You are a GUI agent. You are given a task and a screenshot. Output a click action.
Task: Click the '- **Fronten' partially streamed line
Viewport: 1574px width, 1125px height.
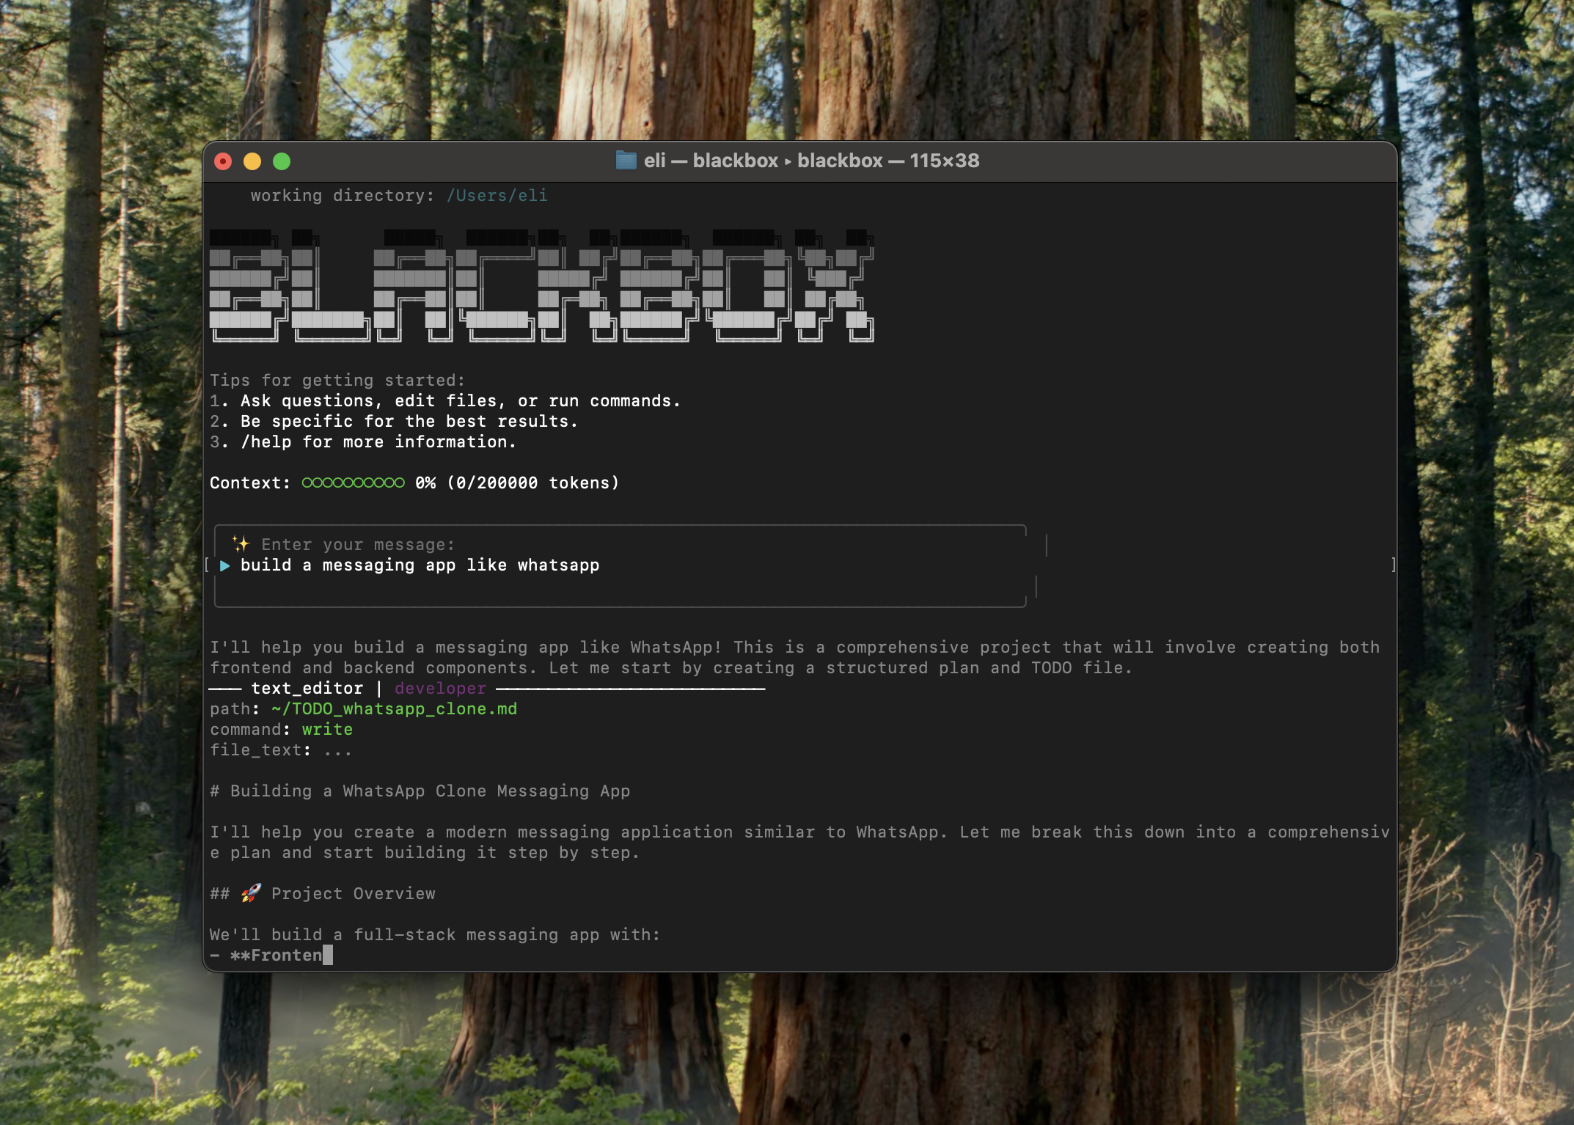pos(266,956)
